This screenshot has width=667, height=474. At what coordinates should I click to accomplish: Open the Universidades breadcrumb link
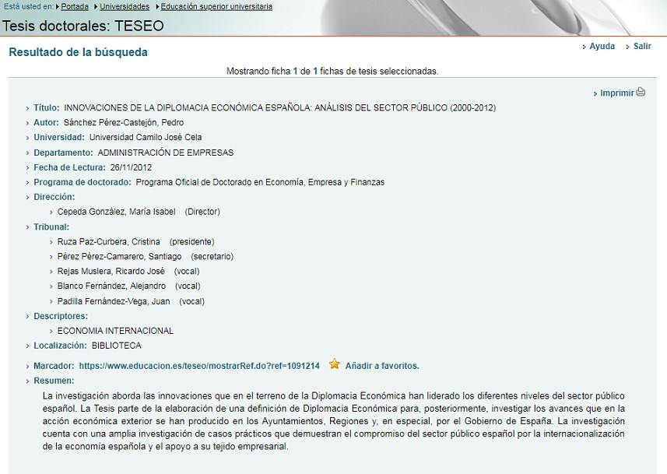tap(125, 7)
